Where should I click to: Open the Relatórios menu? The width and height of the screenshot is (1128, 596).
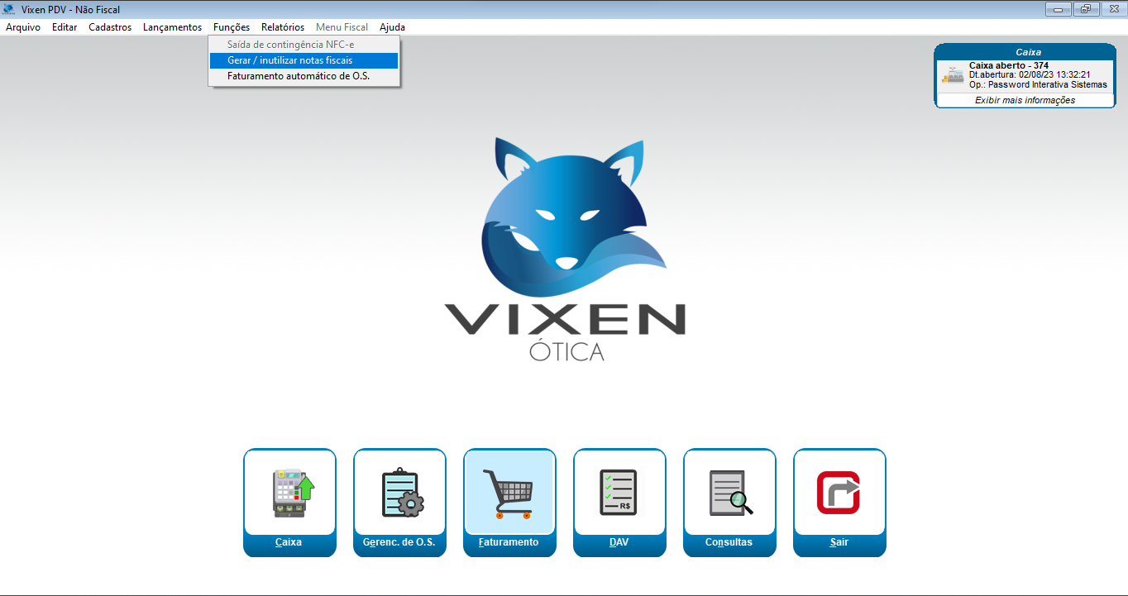click(283, 27)
